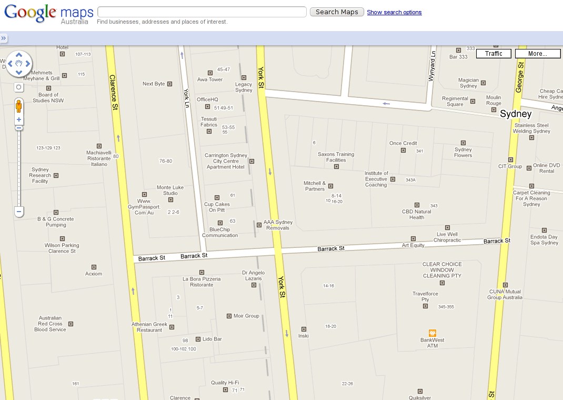The width and height of the screenshot is (563, 400).
Task: Click the Sydney Flowers marker
Action: (463, 143)
